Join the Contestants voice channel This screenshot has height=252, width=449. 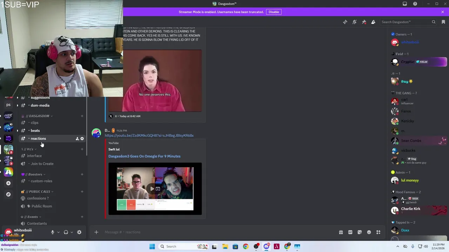52,223
